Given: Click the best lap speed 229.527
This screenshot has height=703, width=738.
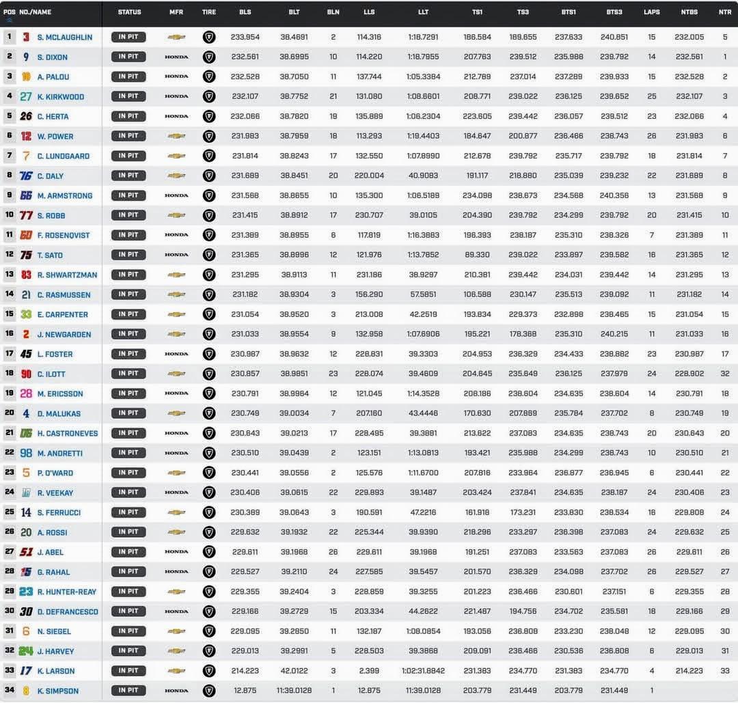Looking at the screenshot, I should click(x=245, y=572).
